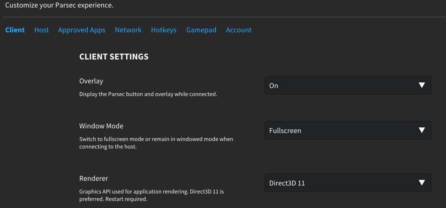Click the Renderer setting label

coord(94,178)
